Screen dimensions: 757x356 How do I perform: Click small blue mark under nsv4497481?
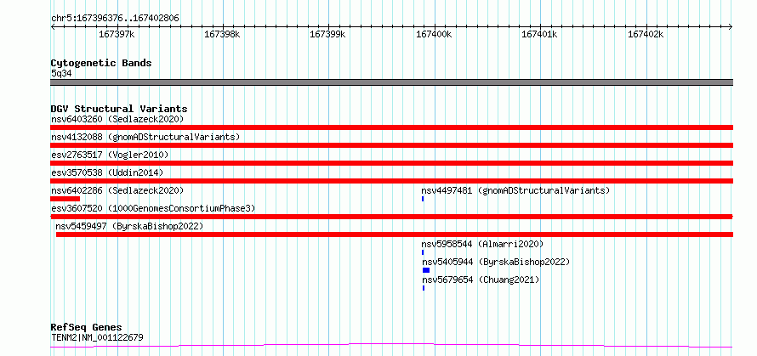tap(423, 199)
